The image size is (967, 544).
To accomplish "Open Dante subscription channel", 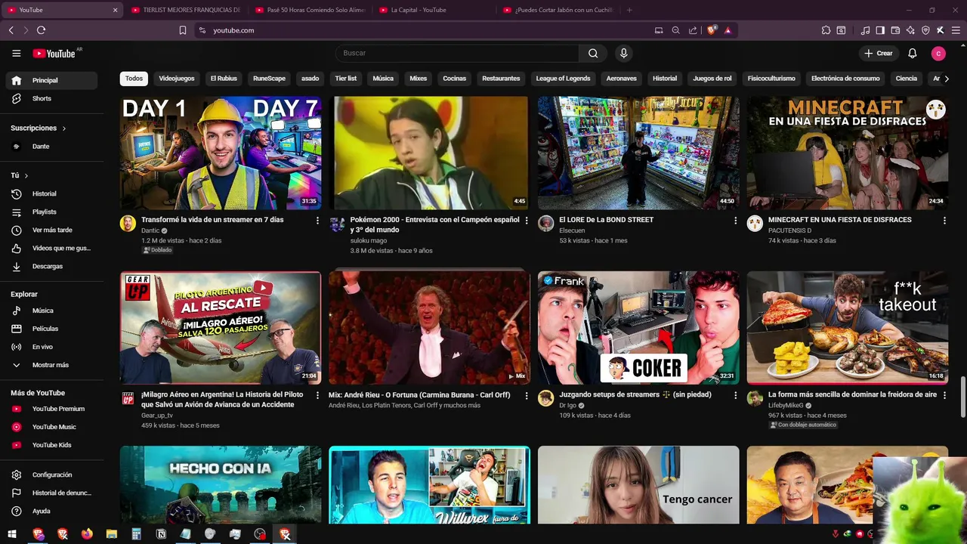I will click(x=51, y=147).
